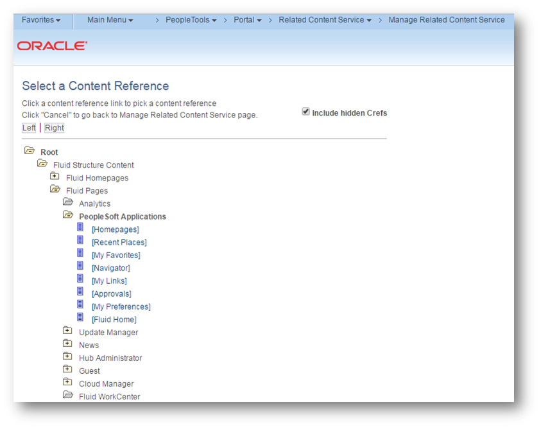Click the document icon beside [Fluid Home]
Screen dimensions: 541x429
click(x=80, y=317)
